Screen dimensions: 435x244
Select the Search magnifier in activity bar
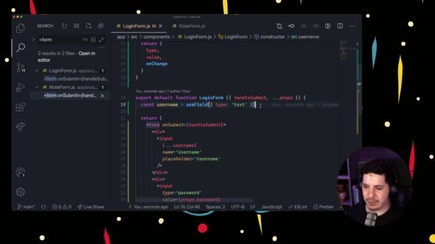(x=20, y=47)
